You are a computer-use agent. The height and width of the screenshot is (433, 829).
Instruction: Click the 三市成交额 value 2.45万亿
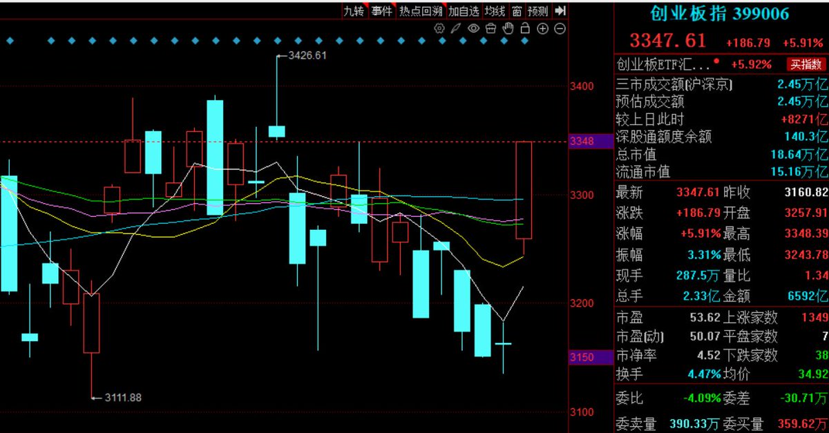click(x=801, y=85)
